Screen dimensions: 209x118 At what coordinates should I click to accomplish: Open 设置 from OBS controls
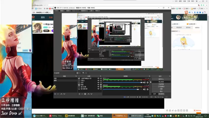click(x=161, y=89)
